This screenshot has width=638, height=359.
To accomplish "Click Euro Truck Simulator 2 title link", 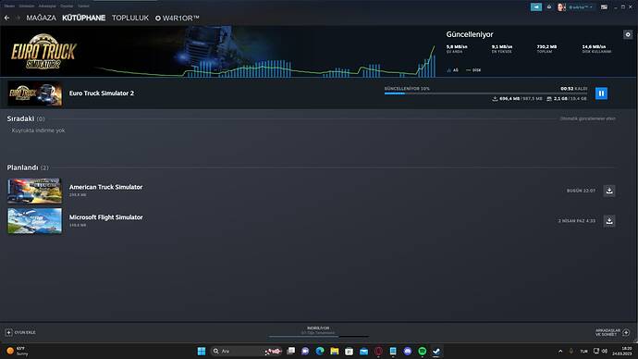I will pyautogui.click(x=102, y=93).
